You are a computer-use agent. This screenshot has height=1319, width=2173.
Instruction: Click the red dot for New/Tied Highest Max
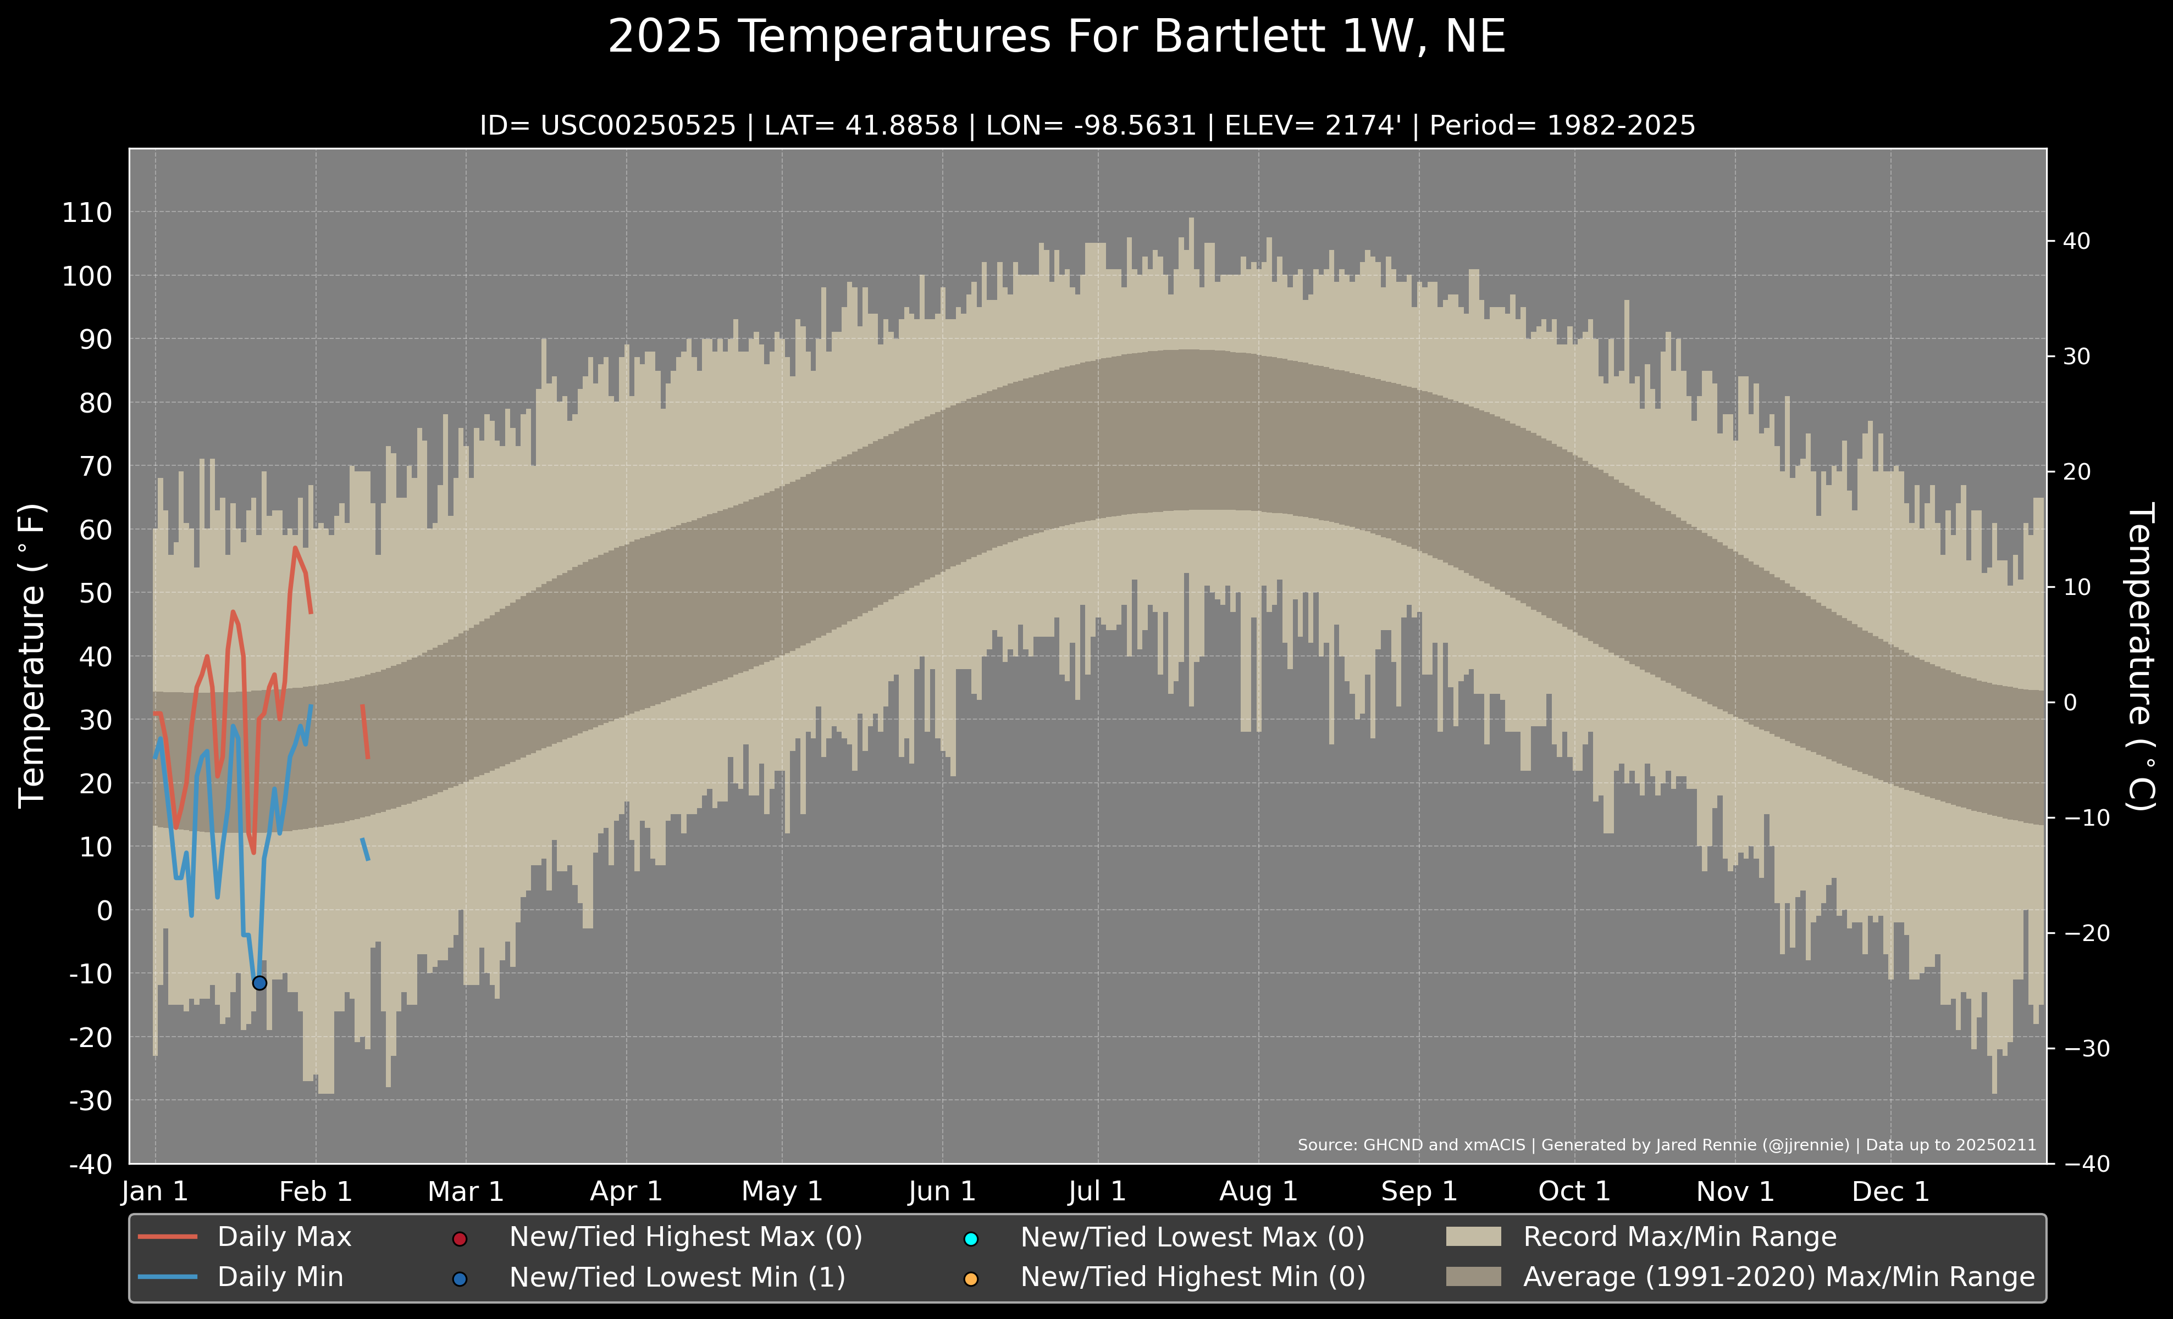click(460, 1239)
